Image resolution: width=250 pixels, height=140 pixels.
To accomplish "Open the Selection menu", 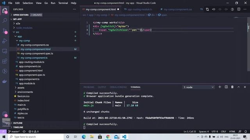I will (x=28, y=3).
